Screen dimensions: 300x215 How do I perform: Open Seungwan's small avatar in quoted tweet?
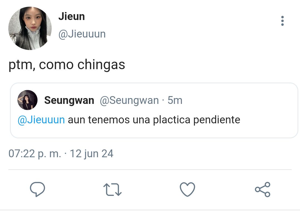pyautogui.click(x=27, y=100)
